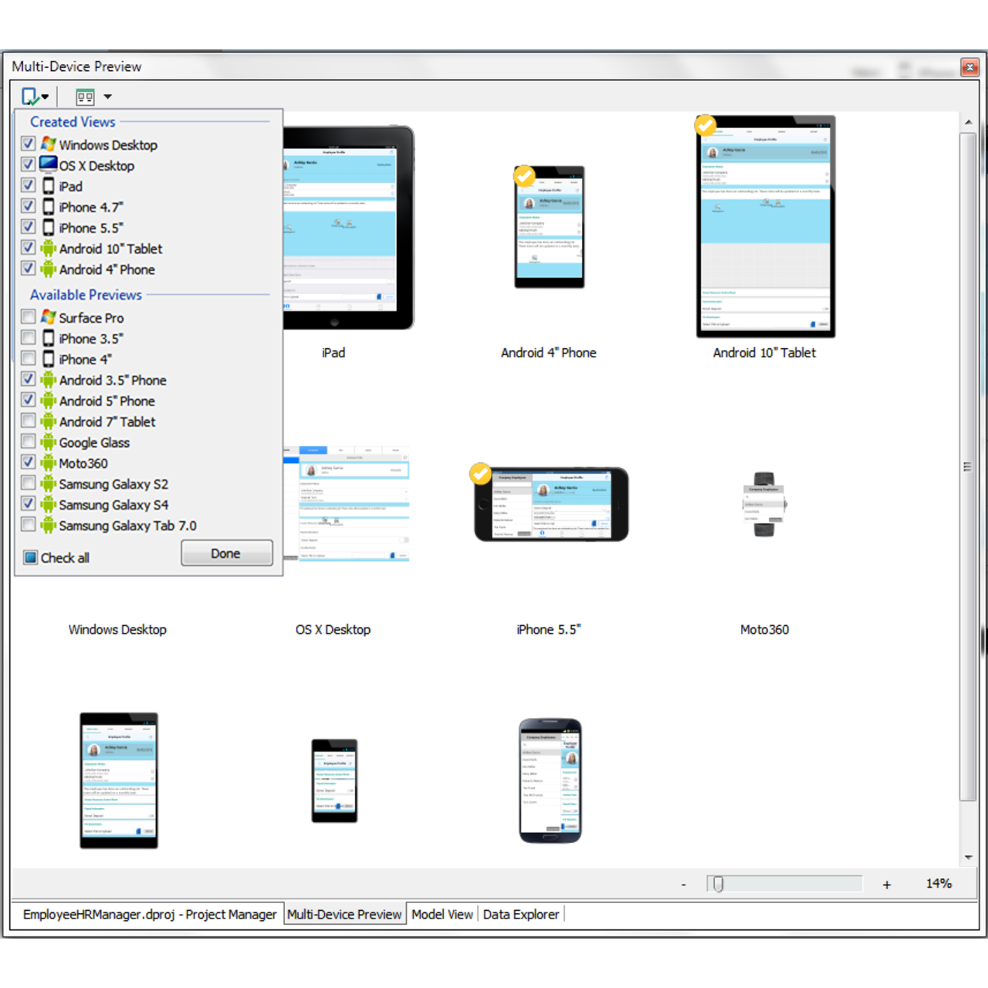This screenshot has width=988, height=988.
Task: Uncheck the iPad created view
Action: click(x=28, y=184)
